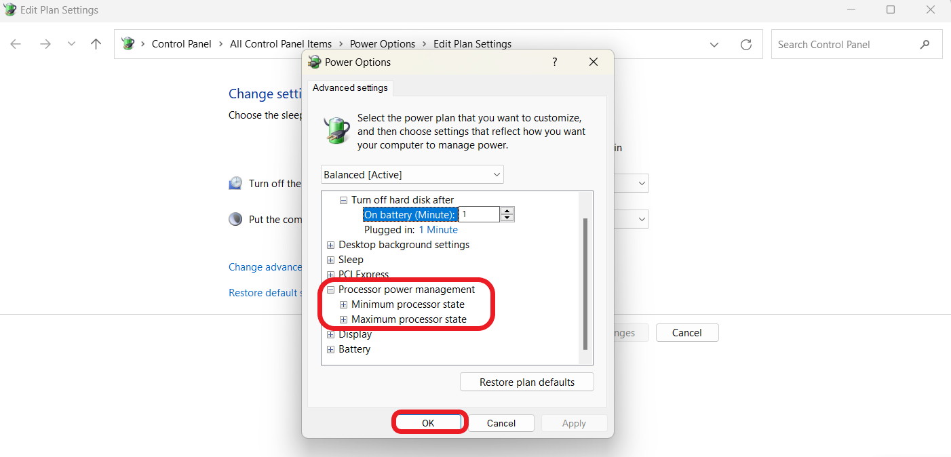This screenshot has width=951, height=457.
Task: Minimize the Edit Plan Settings window
Action: pyautogui.click(x=851, y=10)
